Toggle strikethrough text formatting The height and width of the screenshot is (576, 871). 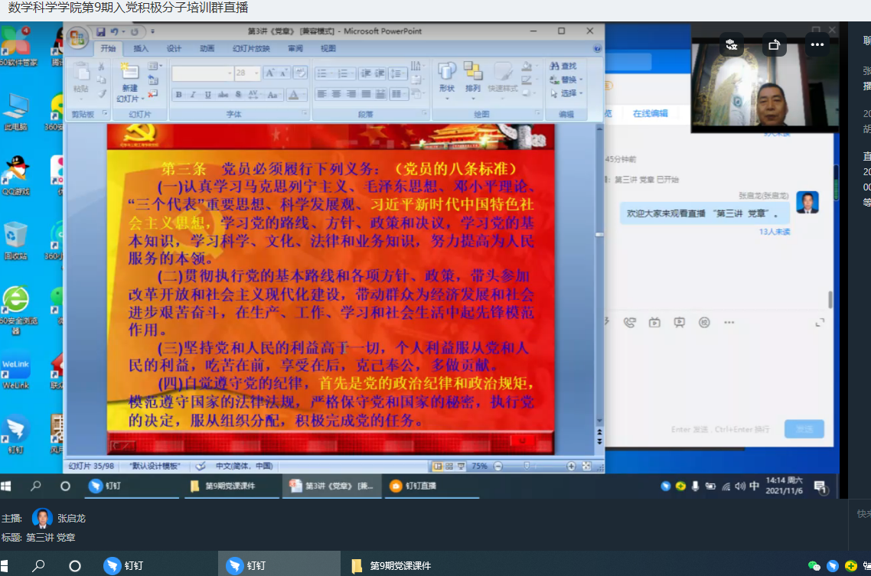pos(223,95)
